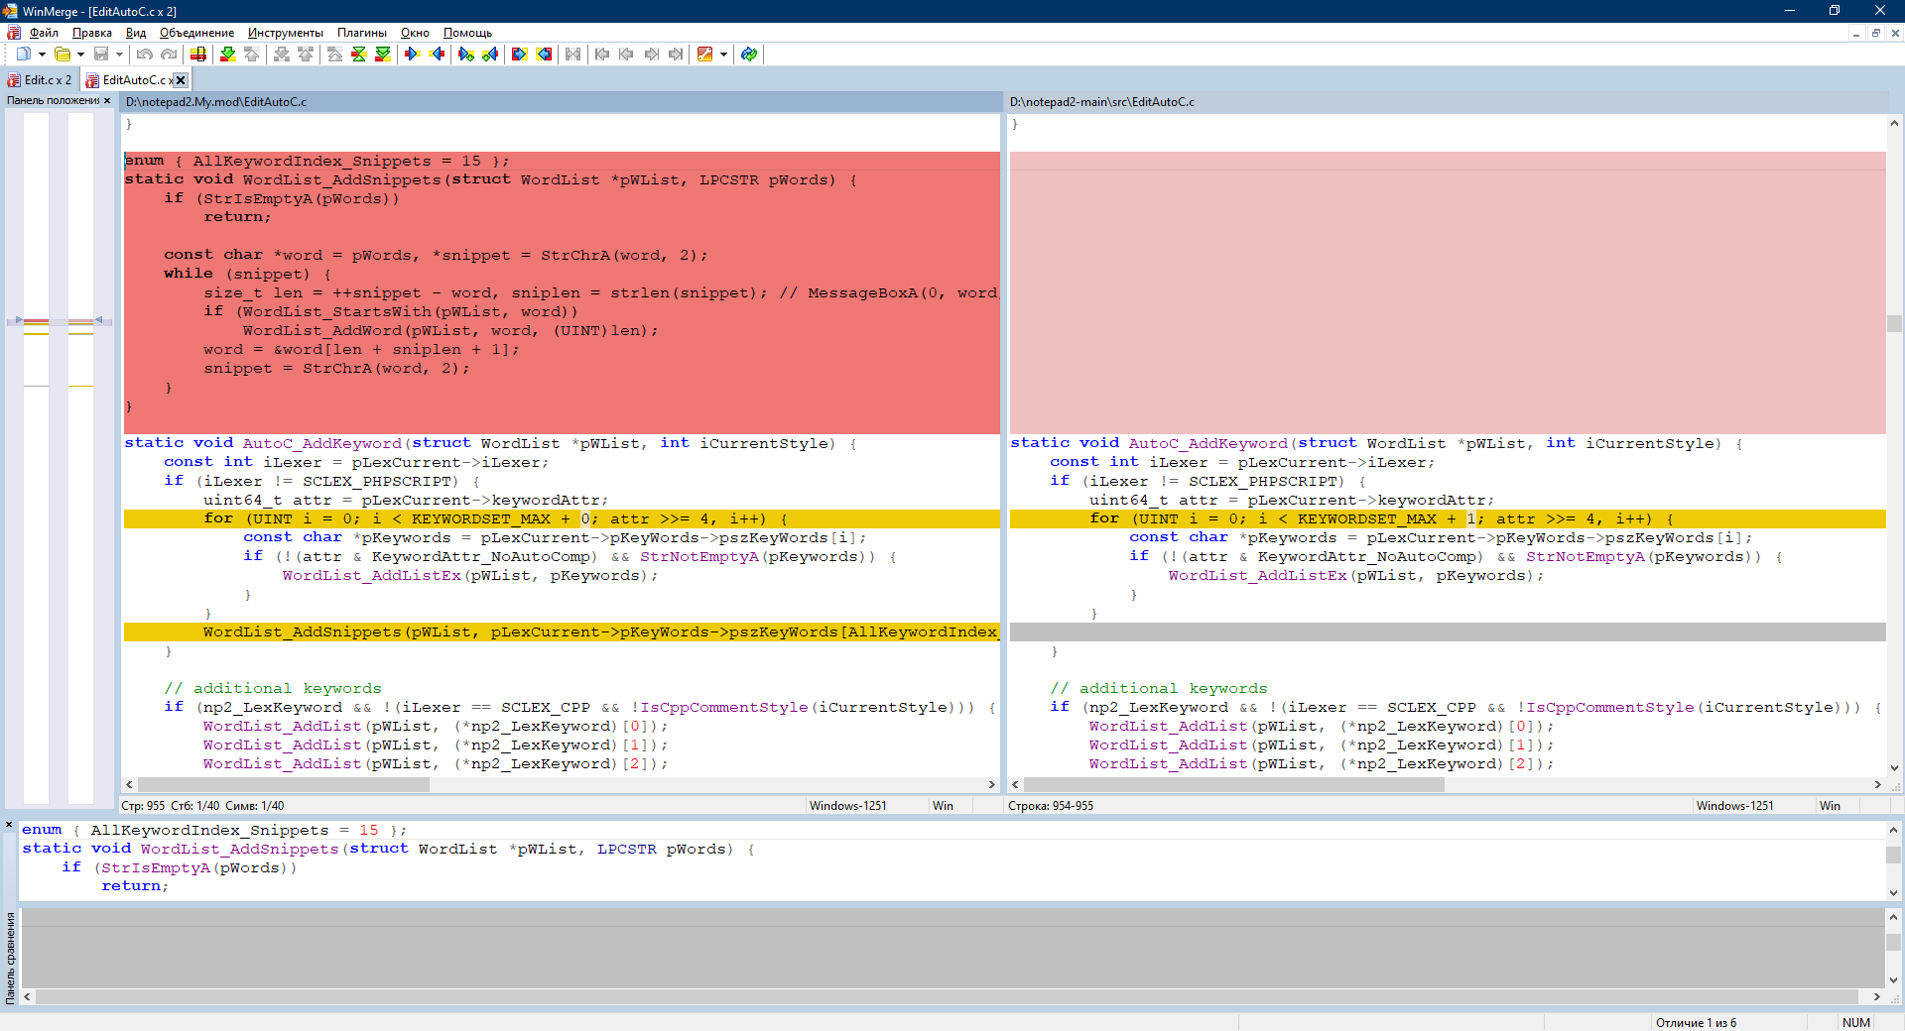Viewport: 1905px width, 1031px height.
Task: Click the yellow WordList_AddSnippets line in left pane
Action: click(562, 632)
